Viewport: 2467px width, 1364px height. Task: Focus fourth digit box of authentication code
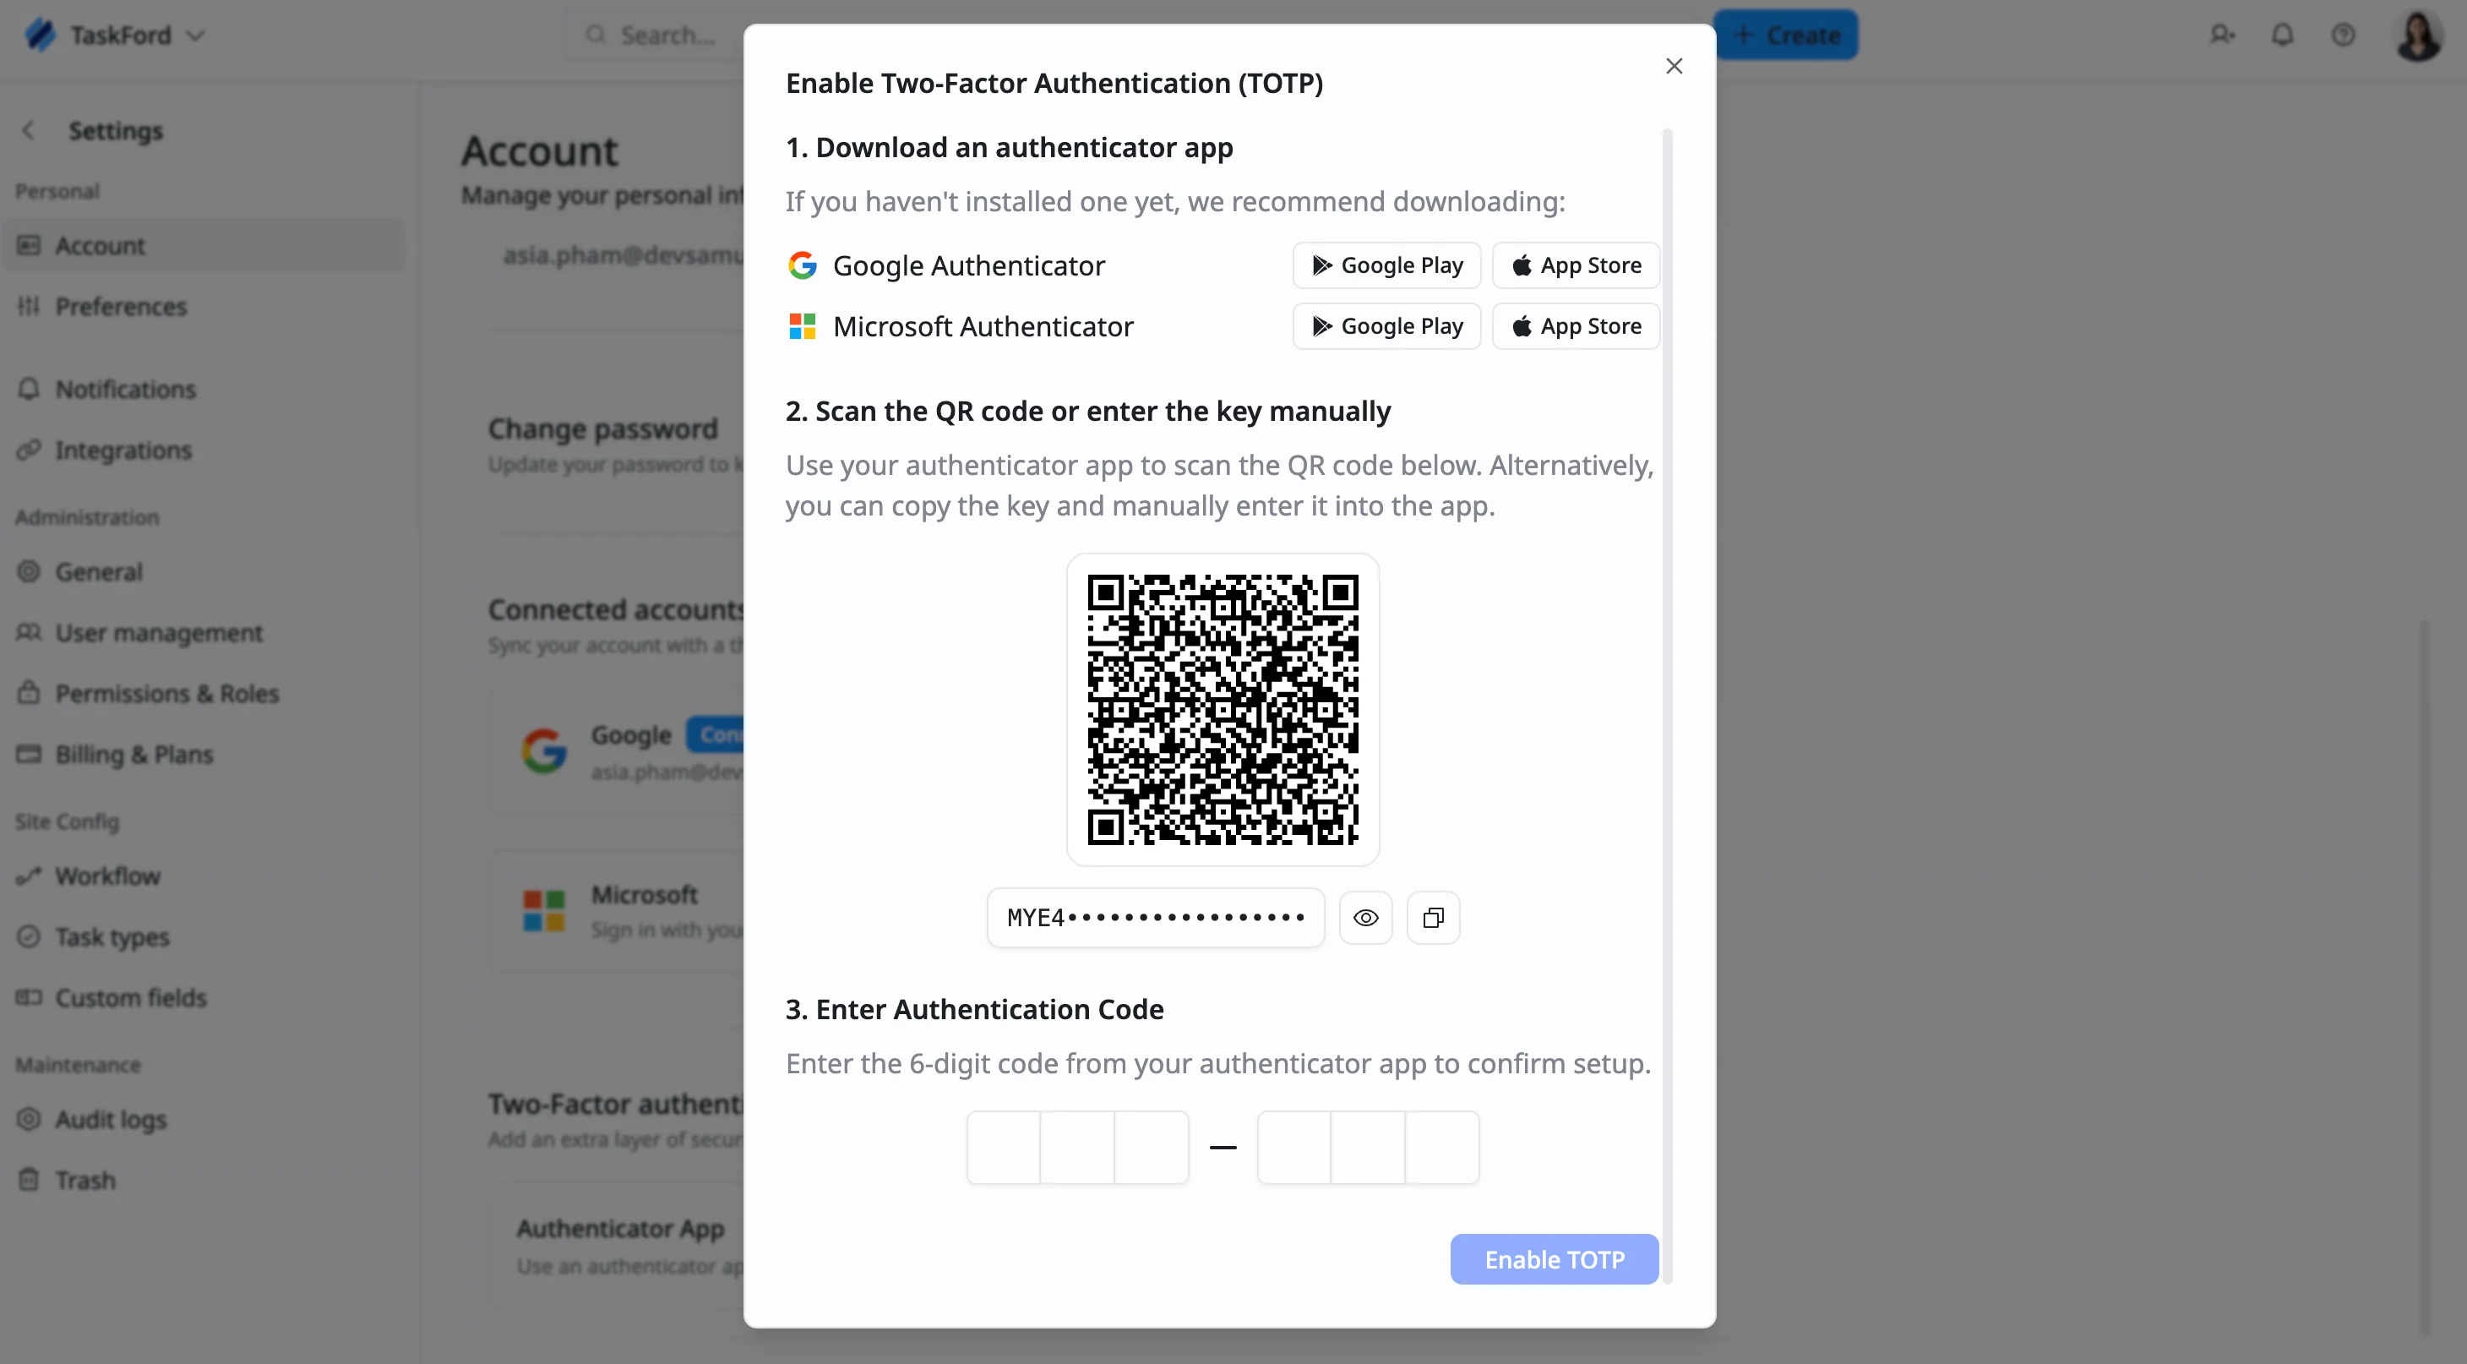(1295, 1148)
